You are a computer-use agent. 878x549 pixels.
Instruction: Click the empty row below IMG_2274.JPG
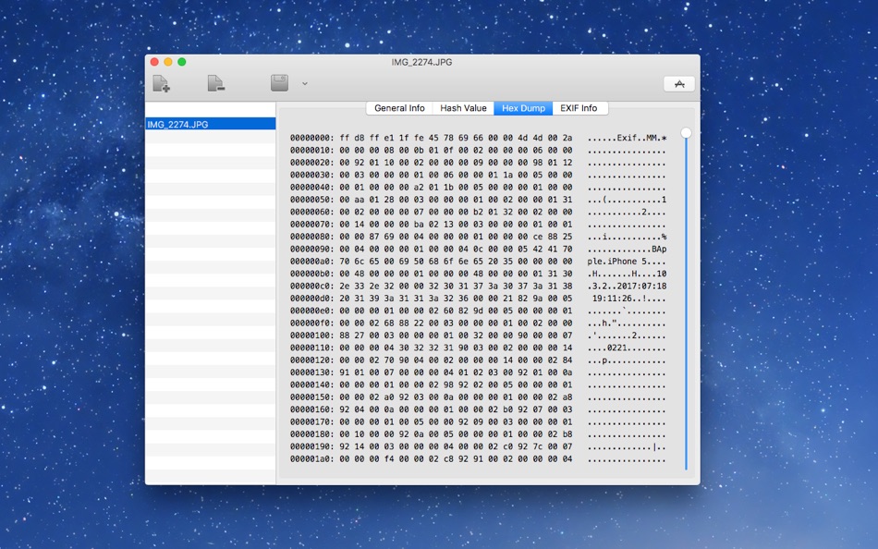[x=210, y=137]
